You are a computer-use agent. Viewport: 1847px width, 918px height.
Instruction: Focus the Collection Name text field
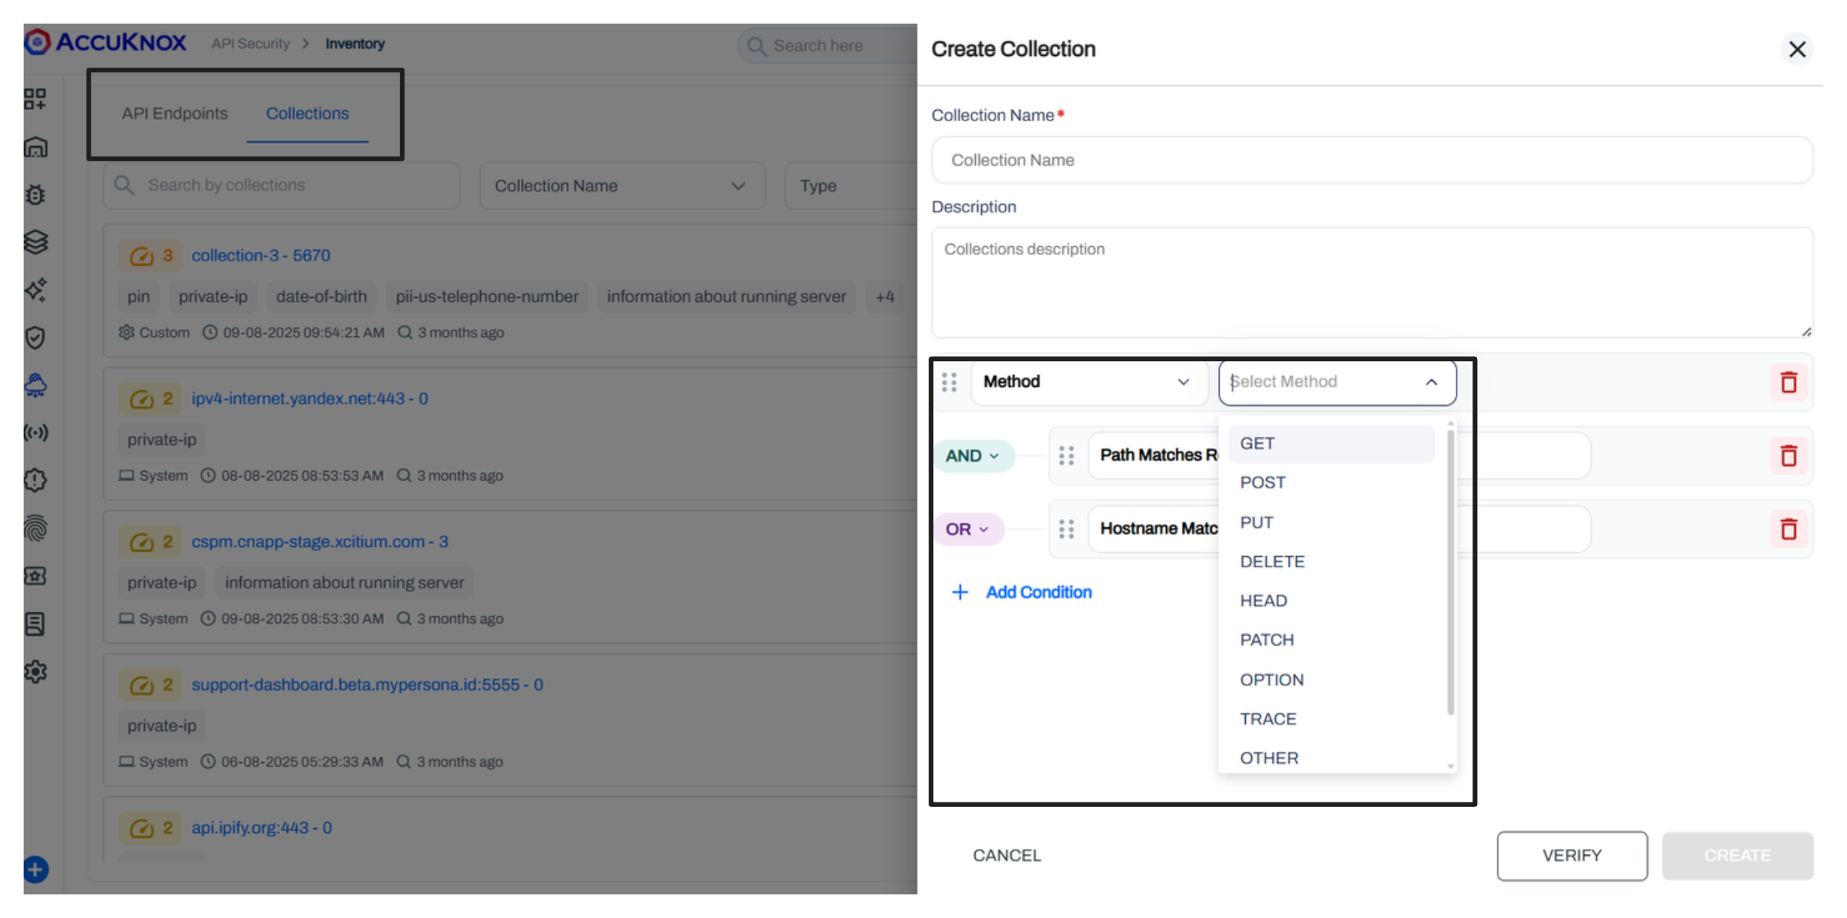(x=1371, y=160)
